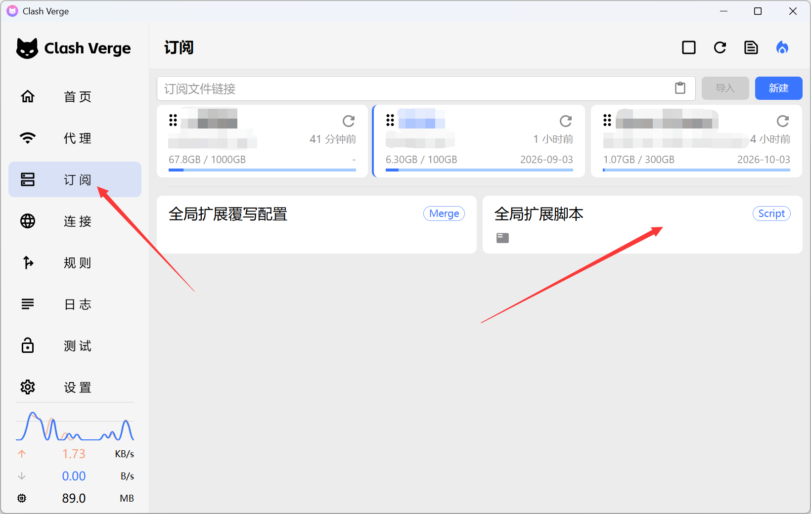Viewport: 811px width, 514px height.
Task: Click the 41 分钟前 update time
Action: pyautogui.click(x=333, y=139)
